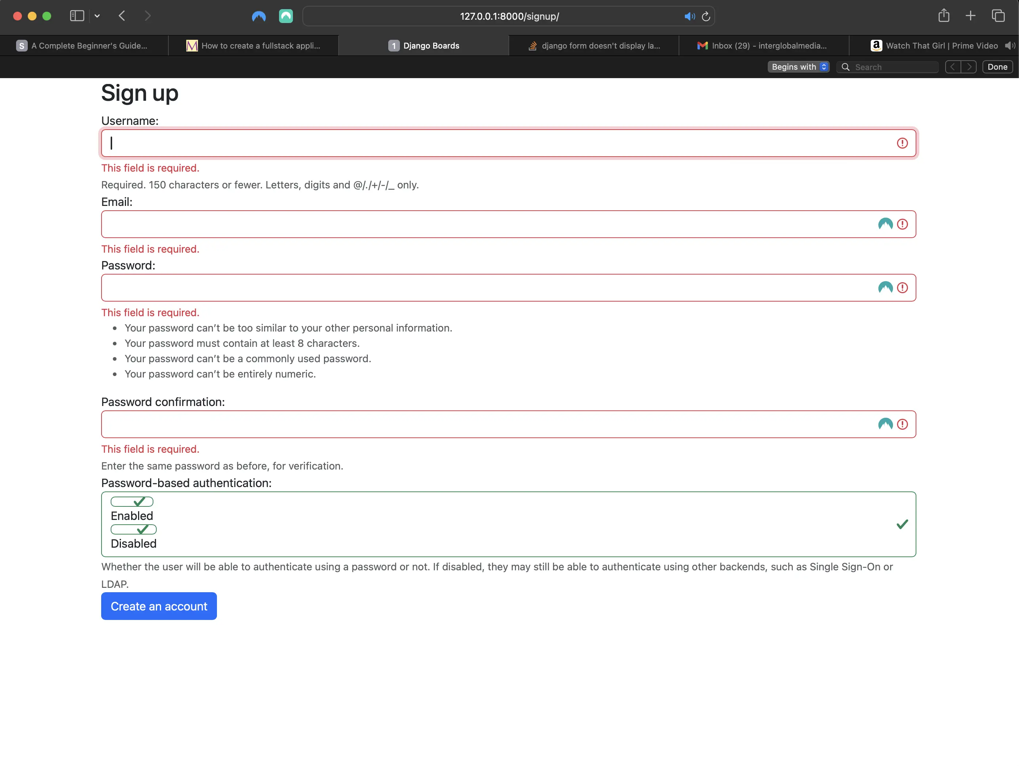This screenshot has height=766, width=1019.
Task: Open a new tab with plus icon
Action: coord(970,16)
